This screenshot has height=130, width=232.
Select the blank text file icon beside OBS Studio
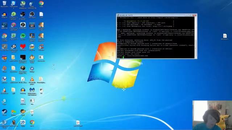click(x=41, y=15)
